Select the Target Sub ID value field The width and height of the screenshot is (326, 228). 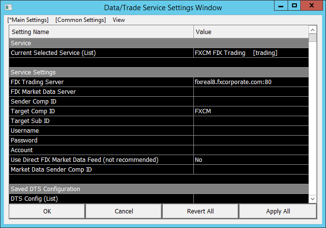pyautogui.click(x=251, y=121)
